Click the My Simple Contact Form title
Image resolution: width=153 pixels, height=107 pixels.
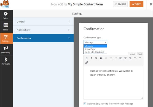click(85, 4)
